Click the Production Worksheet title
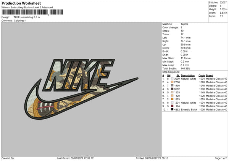 tap(21, 3)
